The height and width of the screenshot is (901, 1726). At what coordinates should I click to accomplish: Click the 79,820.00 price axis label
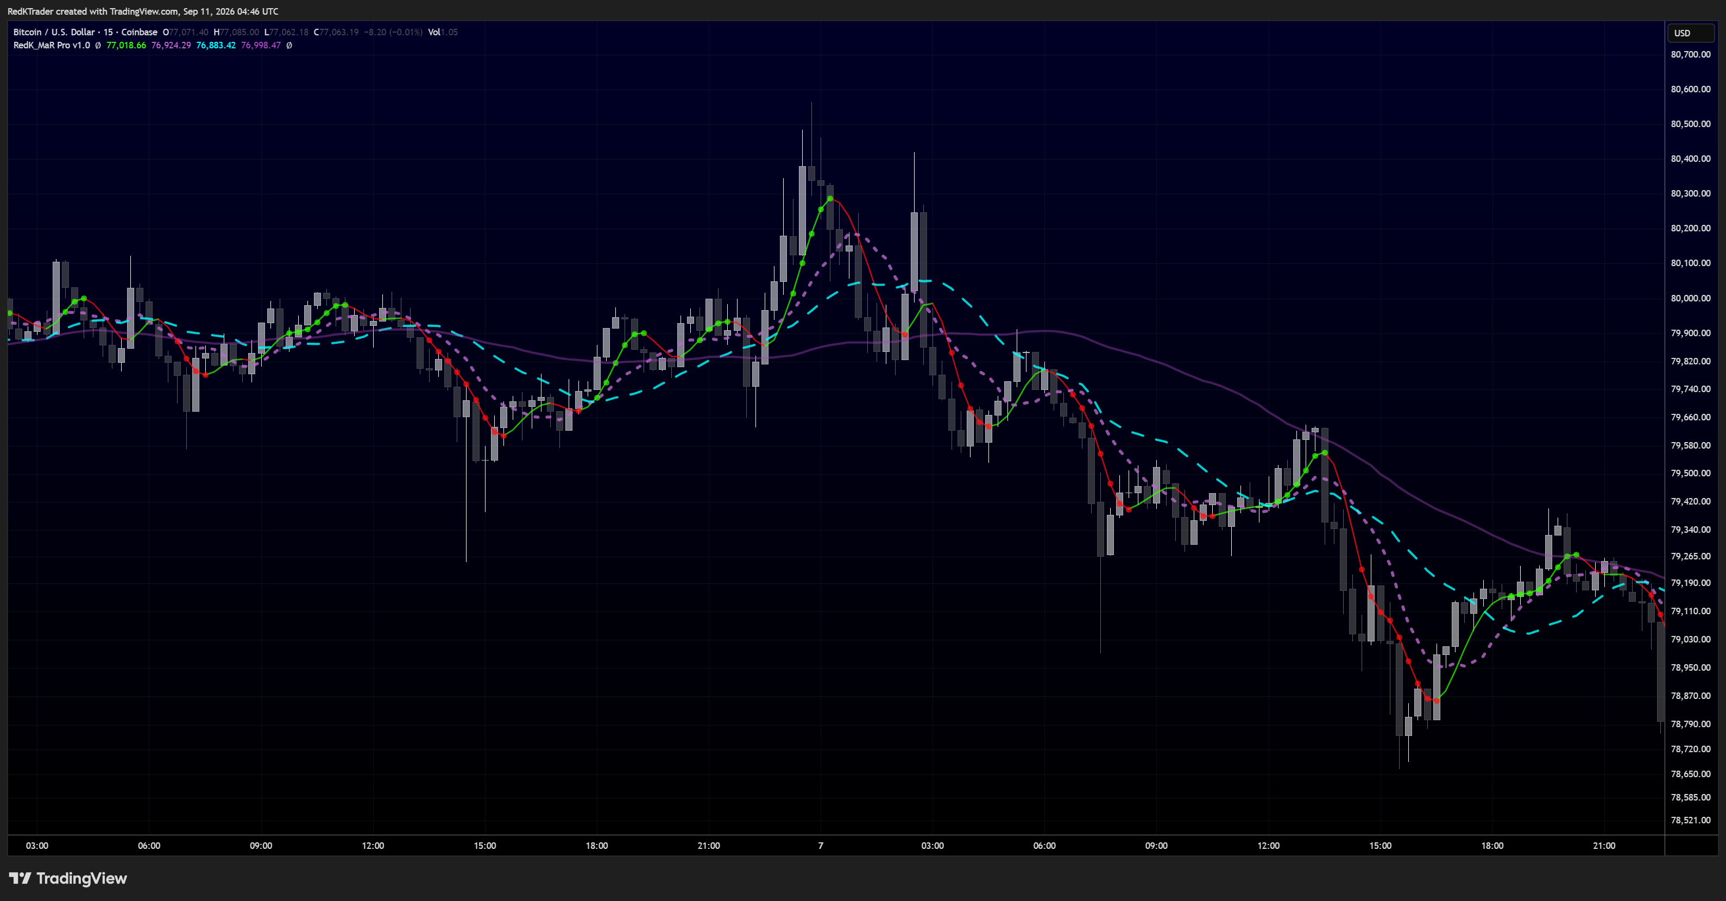pyautogui.click(x=1691, y=361)
